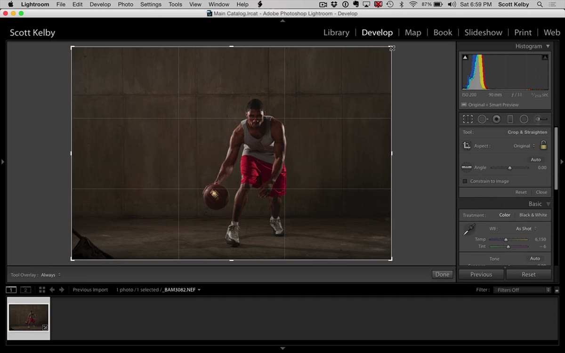Open the Tools menu
Screen dimensions: 565x353
175,4
